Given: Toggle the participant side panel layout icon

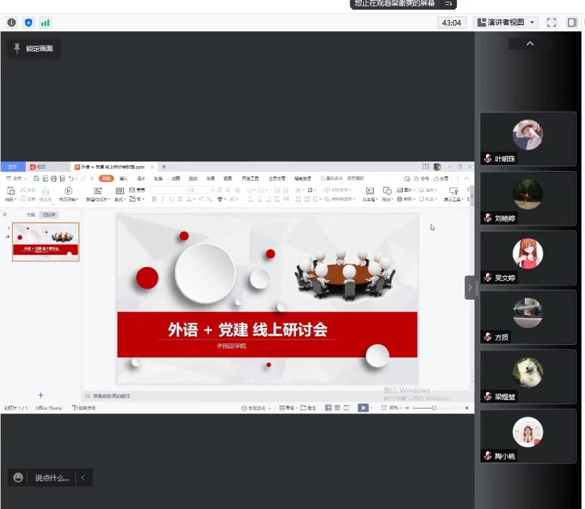Looking at the screenshot, I should (x=571, y=23).
